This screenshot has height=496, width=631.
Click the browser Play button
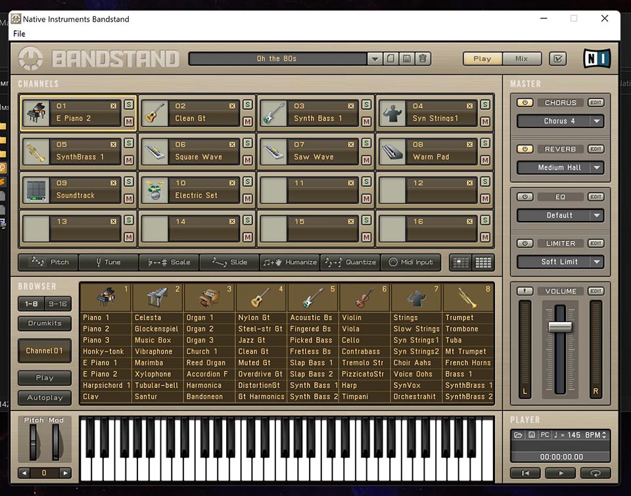coord(45,378)
